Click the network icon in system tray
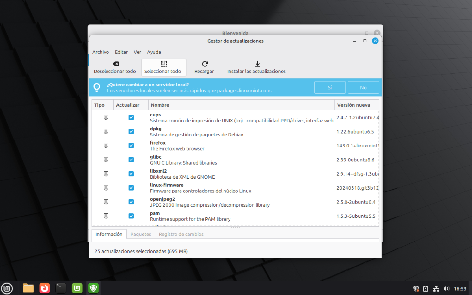Screen dimensions: 472x295 click(x=436, y=288)
